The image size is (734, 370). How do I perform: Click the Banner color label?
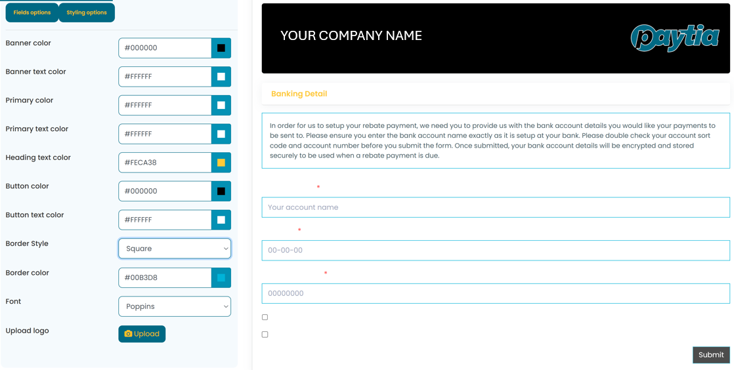(x=28, y=43)
